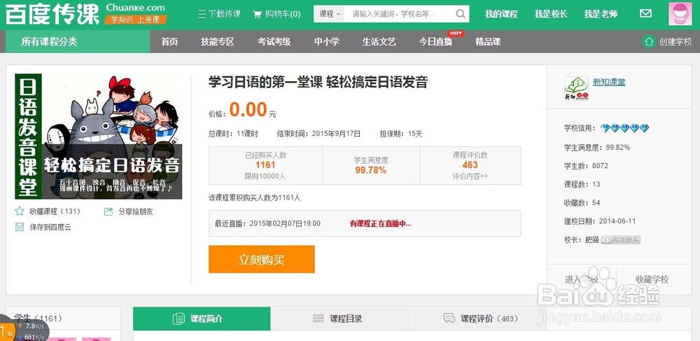Click the orange 立刻购买 button
Viewport: 700px width, 341px height.
[x=262, y=259]
